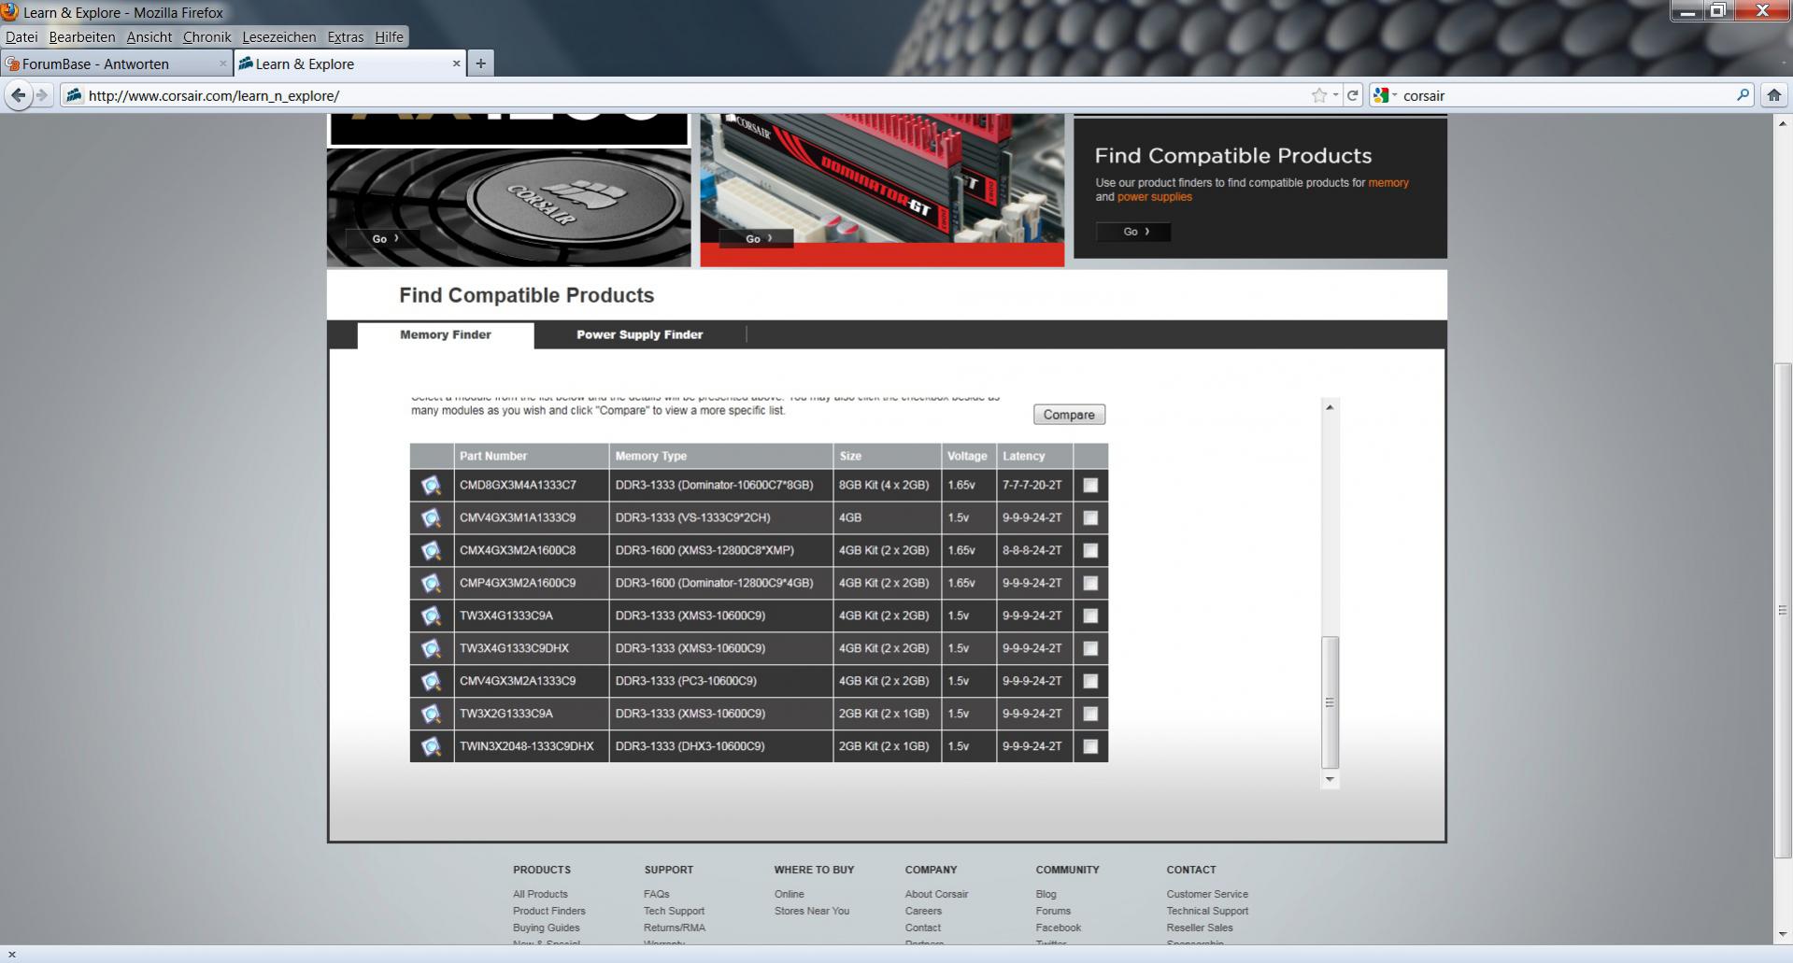
Task: Go back with the browser back arrow
Action: coord(18,95)
